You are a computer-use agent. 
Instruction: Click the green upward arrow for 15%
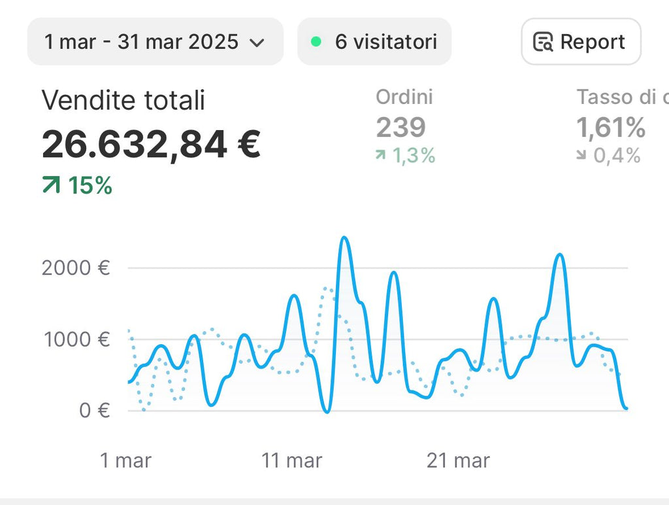click(50, 186)
